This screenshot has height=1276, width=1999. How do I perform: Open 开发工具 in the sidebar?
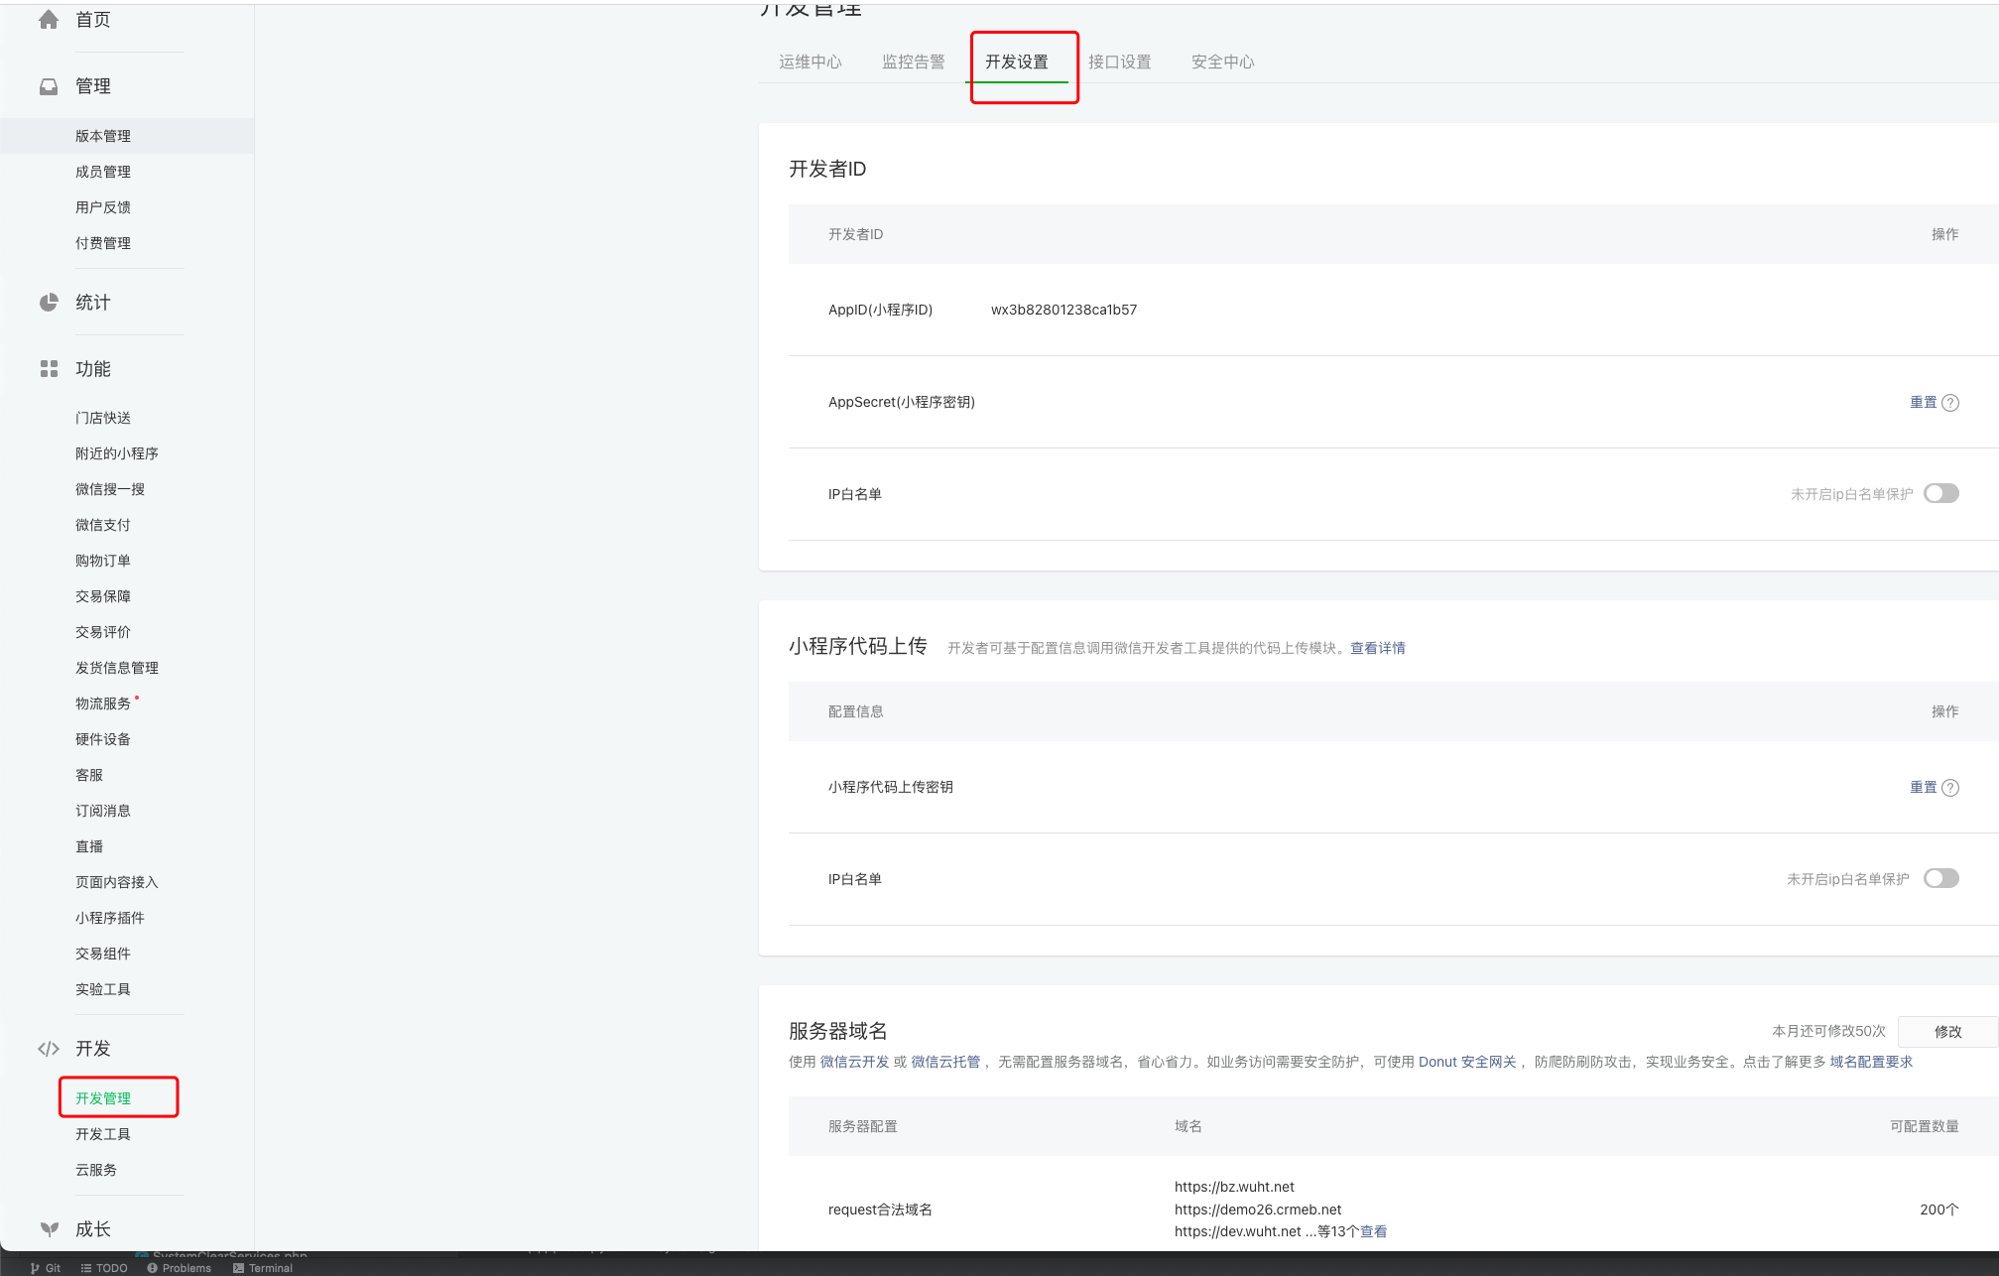coord(103,1135)
